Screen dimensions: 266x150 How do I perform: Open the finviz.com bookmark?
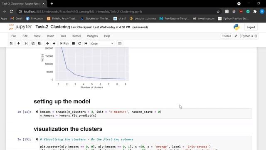[34, 18]
